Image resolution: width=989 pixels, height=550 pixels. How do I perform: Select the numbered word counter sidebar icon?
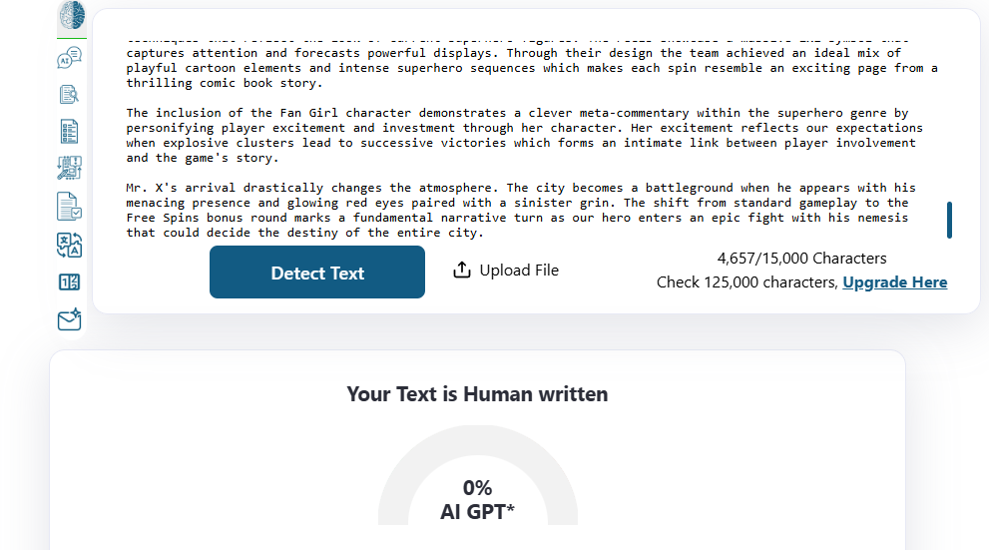pos(70,282)
